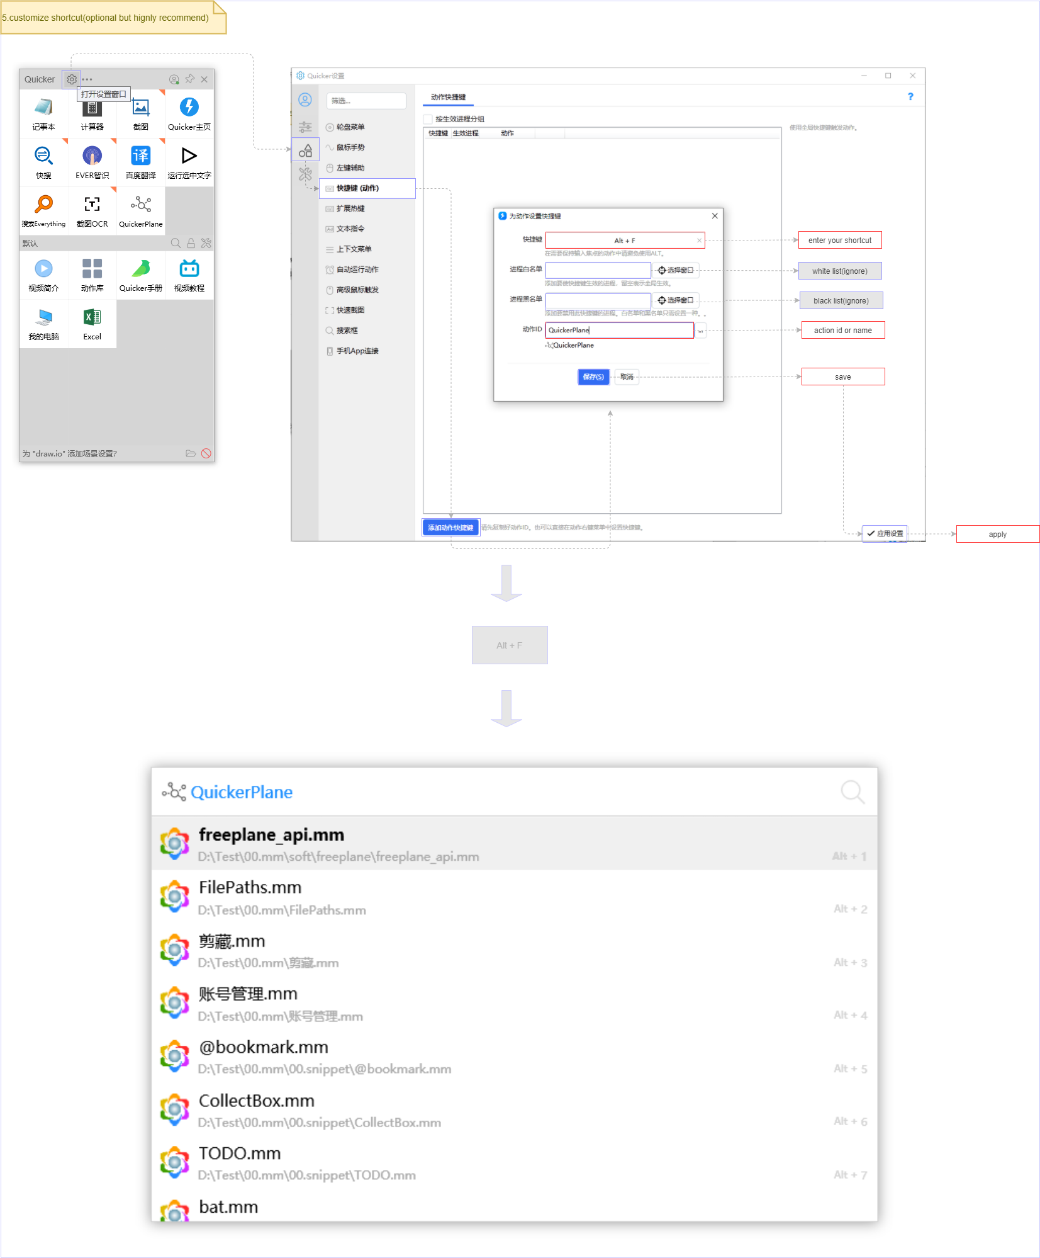Launch the 计算器 calculator action
This screenshot has height=1258, width=1040.
(x=92, y=114)
